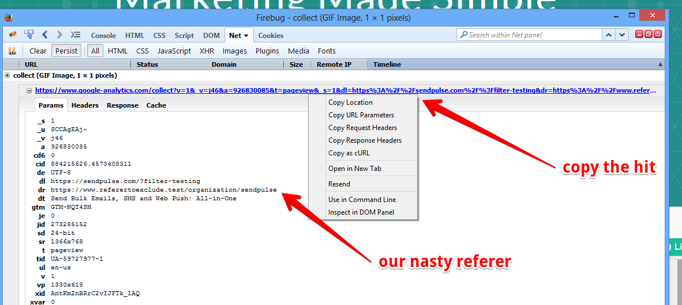Sort by Timeline column arrow

660,64
